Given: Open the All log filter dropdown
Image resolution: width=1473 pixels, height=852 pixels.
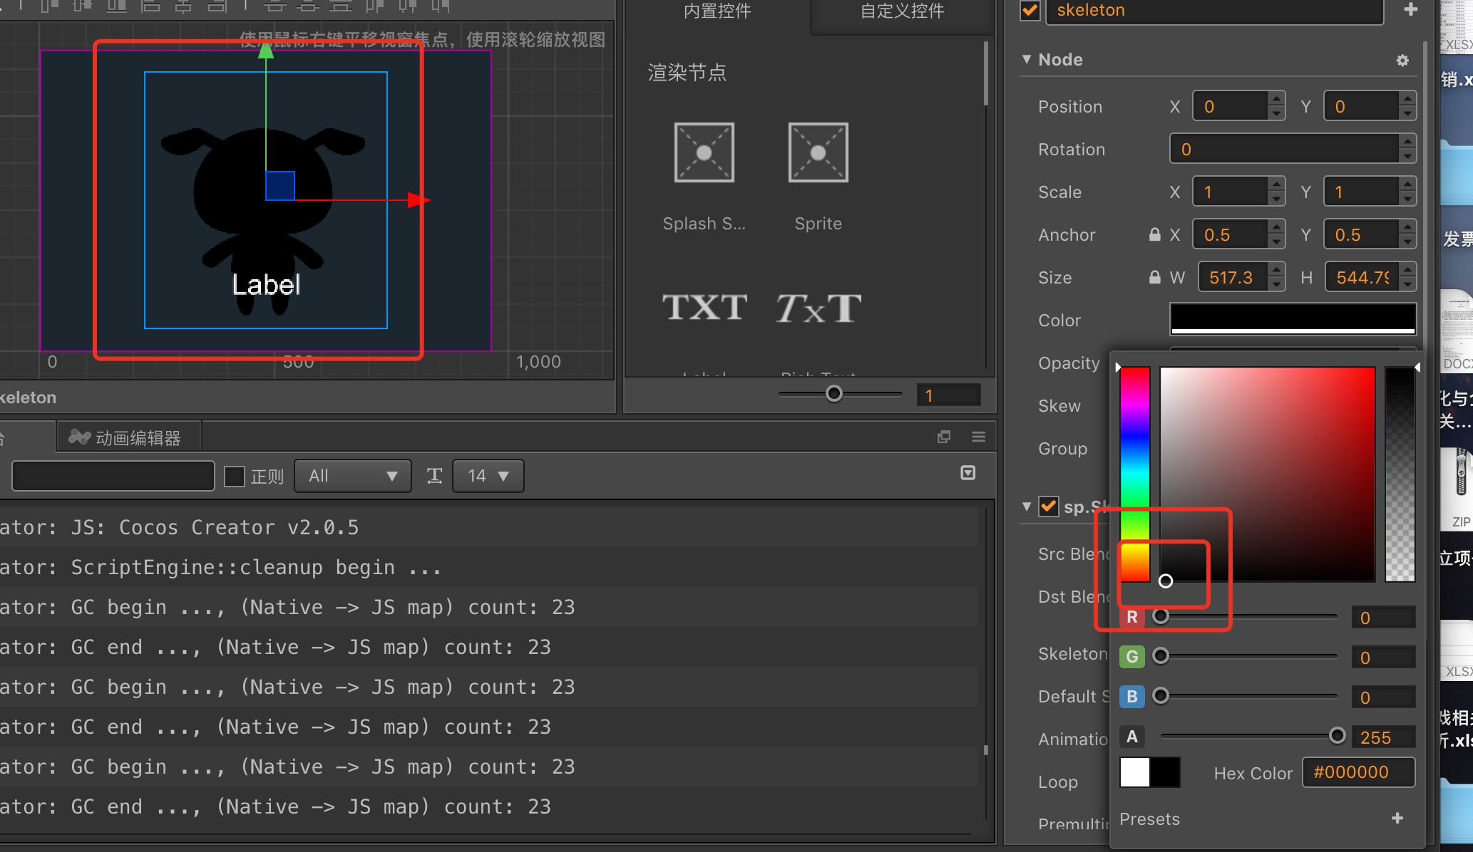Looking at the screenshot, I should click(x=352, y=476).
